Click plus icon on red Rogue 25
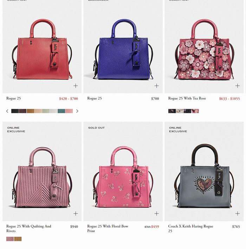 coord(76,86)
